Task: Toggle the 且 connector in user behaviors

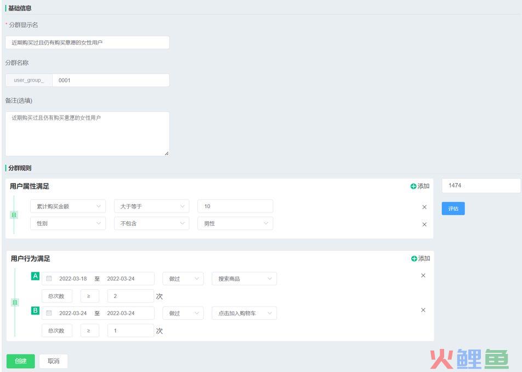Action: [x=15, y=302]
